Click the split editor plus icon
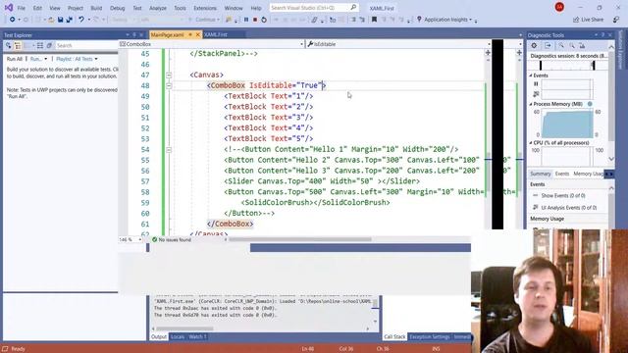 point(488,52)
